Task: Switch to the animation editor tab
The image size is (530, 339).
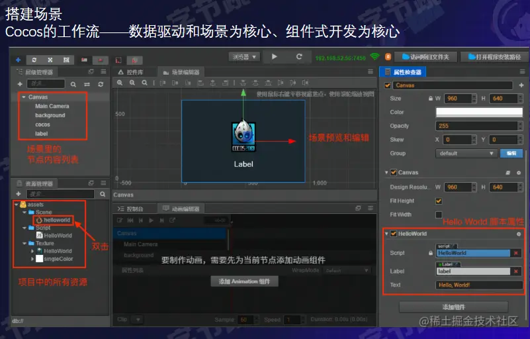Action: 181,209
